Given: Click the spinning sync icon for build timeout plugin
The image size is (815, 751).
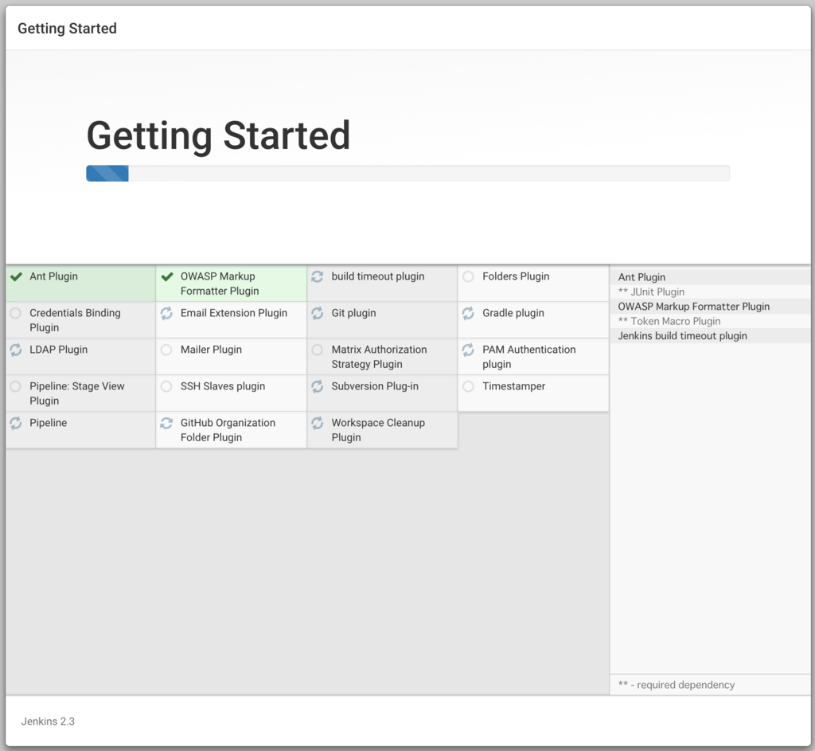Looking at the screenshot, I should 317,276.
